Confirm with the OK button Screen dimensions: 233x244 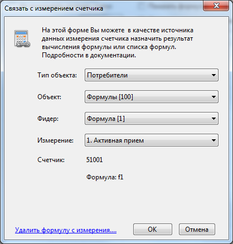153,230
